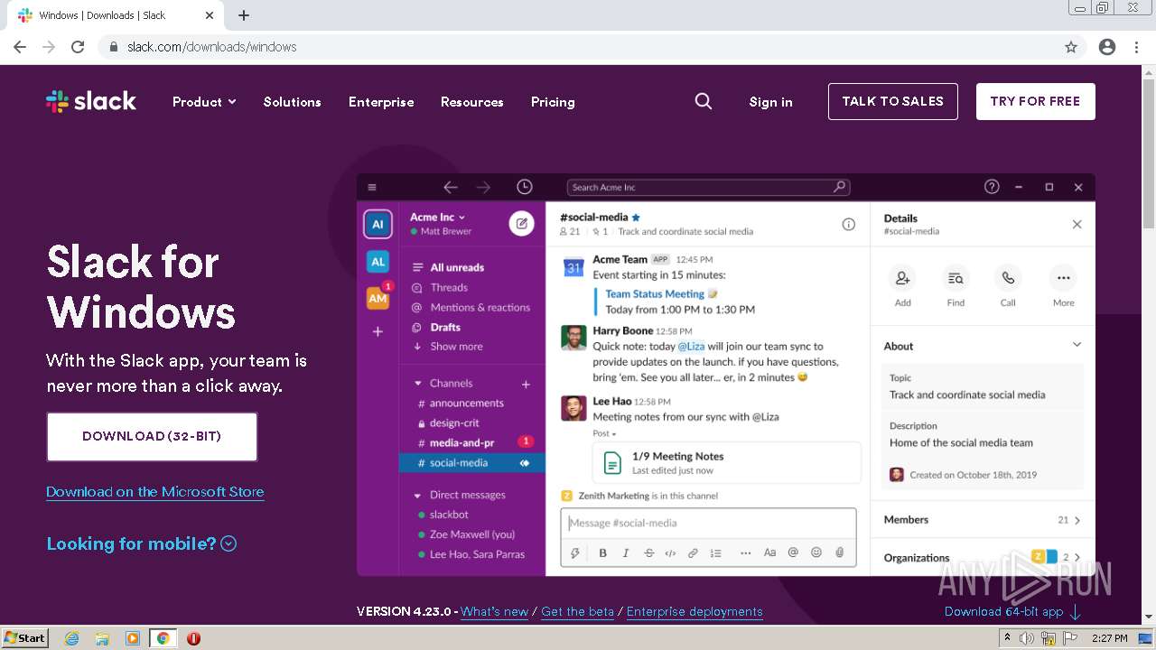Open Chrome profile avatar icon
Viewport: 1156px width, 650px height.
[1107, 47]
